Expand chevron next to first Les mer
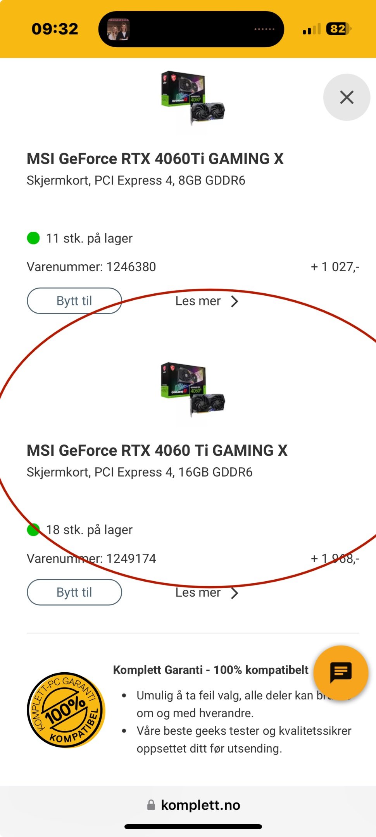This screenshot has width=376, height=837. 234,301
